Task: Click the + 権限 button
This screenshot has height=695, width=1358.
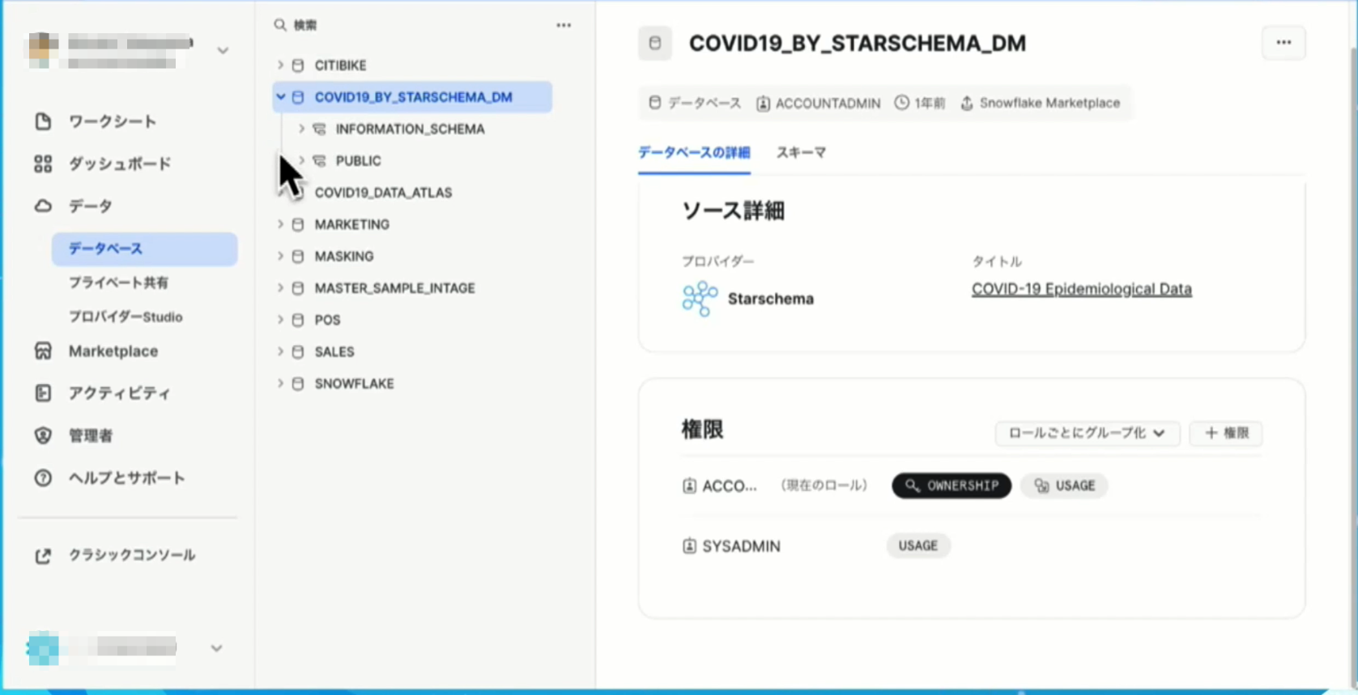Action: (1226, 433)
